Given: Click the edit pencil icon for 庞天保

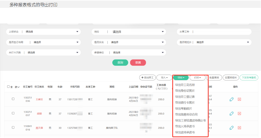Looking at the screenshot, I should [231, 128].
